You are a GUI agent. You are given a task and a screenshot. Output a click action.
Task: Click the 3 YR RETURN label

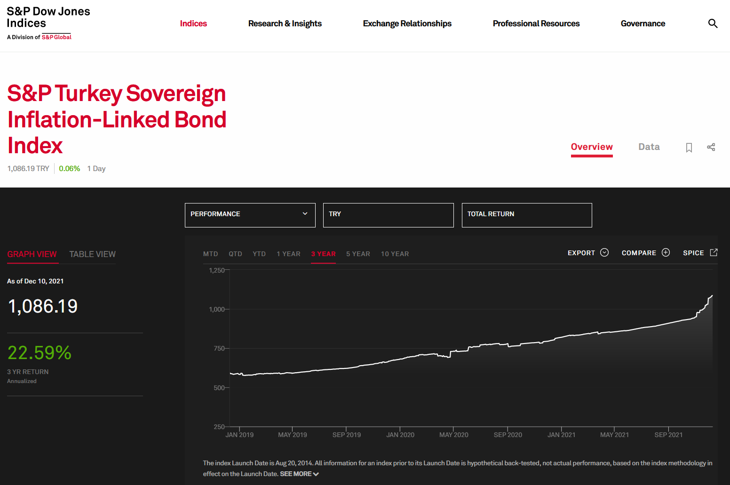(28, 372)
